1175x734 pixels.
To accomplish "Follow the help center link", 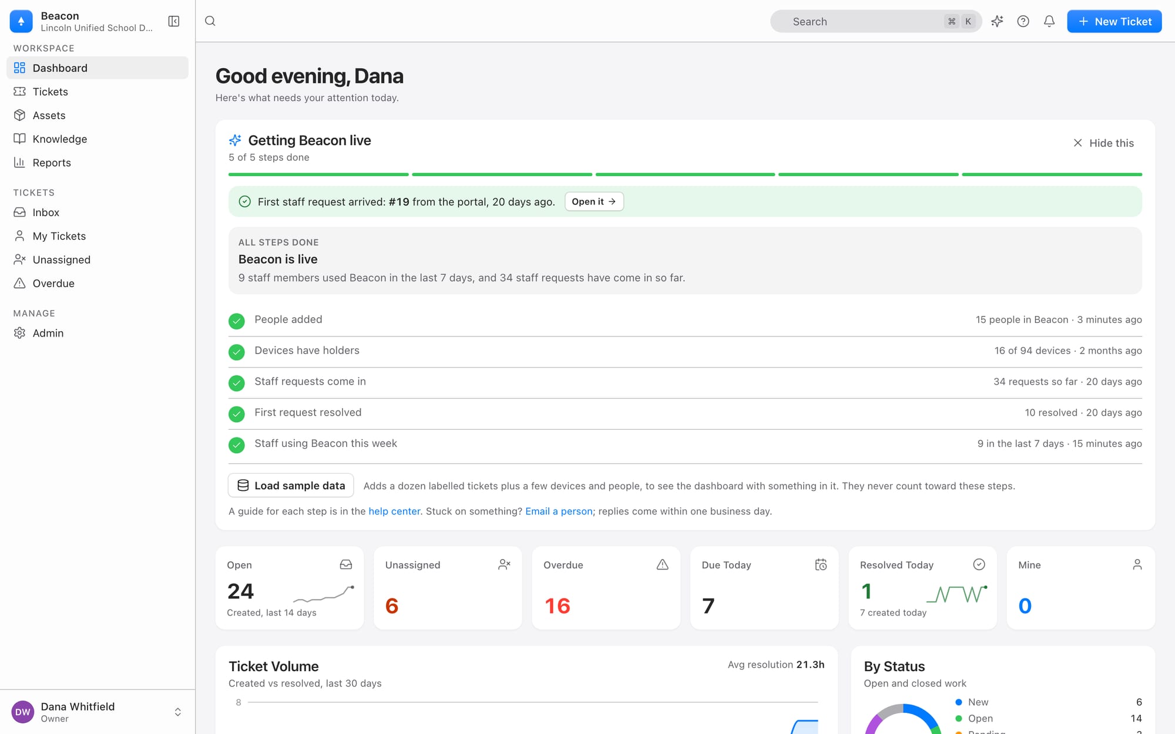I will (394, 511).
